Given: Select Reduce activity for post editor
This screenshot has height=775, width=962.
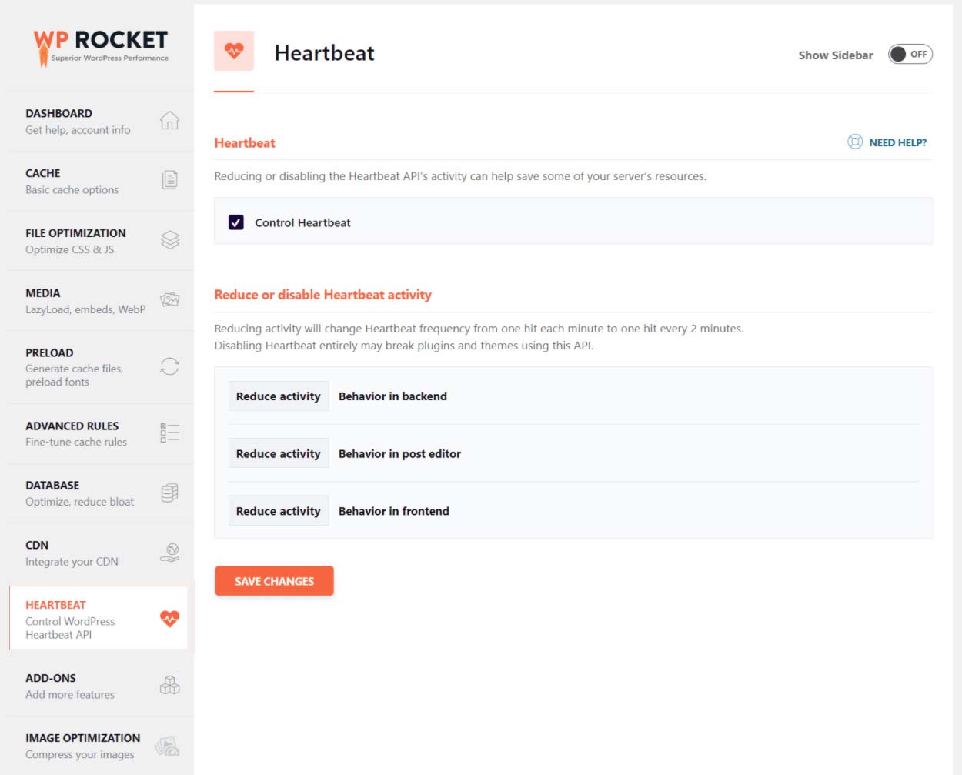Looking at the screenshot, I should pos(278,454).
